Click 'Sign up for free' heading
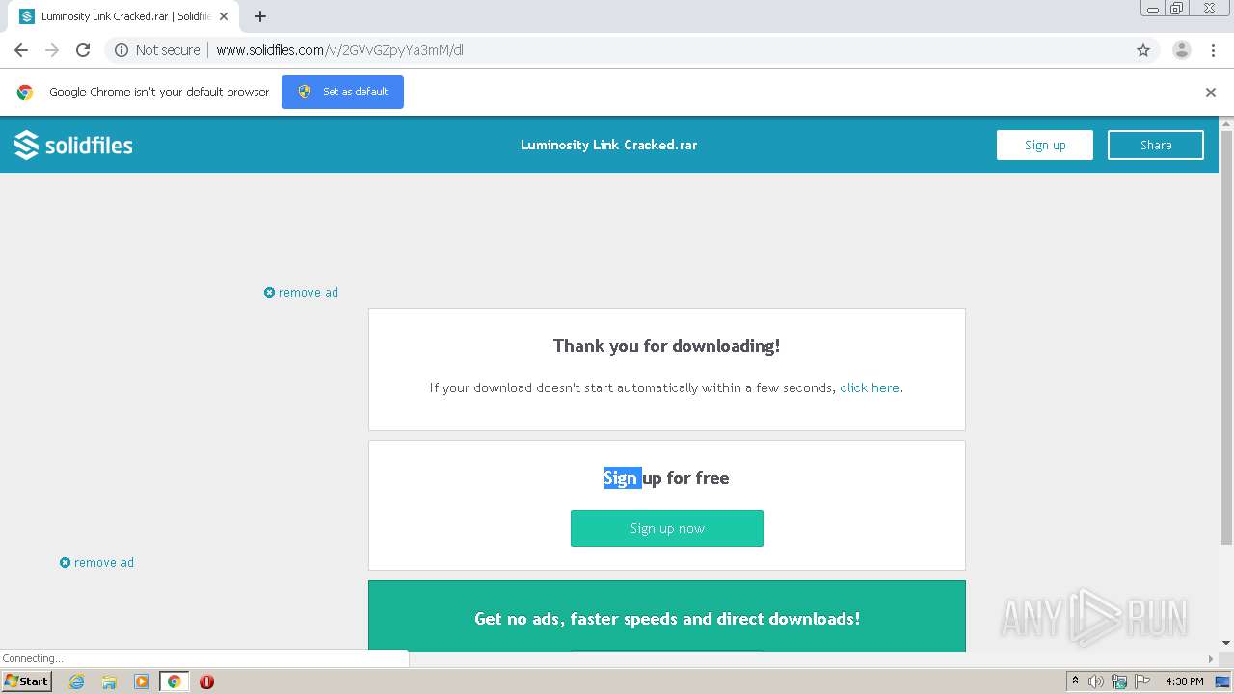Screen dimensions: 1234x694 tap(666, 478)
